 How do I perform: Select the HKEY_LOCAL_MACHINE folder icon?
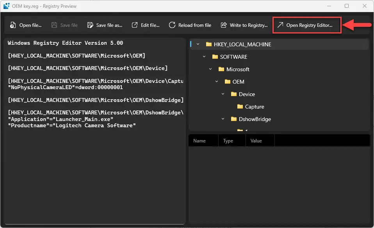(209, 44)
